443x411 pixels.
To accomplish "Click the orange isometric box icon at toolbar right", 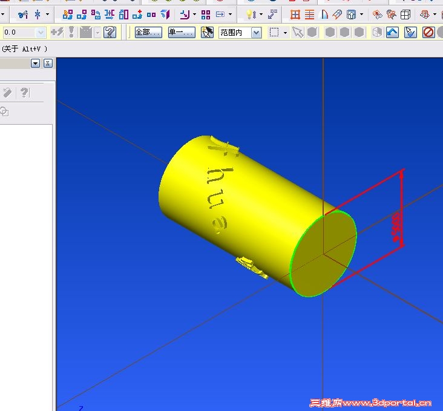I will pyautogui.click(x=425, y=14).
